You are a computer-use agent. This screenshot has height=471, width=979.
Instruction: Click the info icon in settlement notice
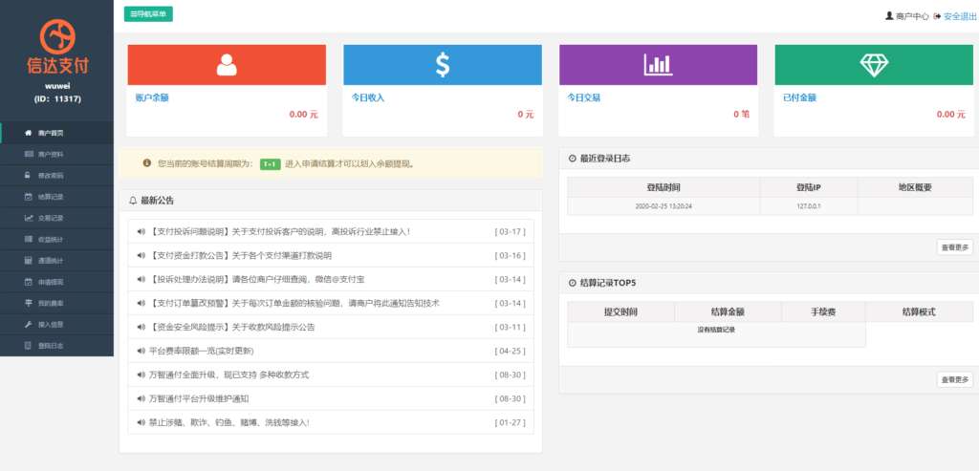(147, 163)
